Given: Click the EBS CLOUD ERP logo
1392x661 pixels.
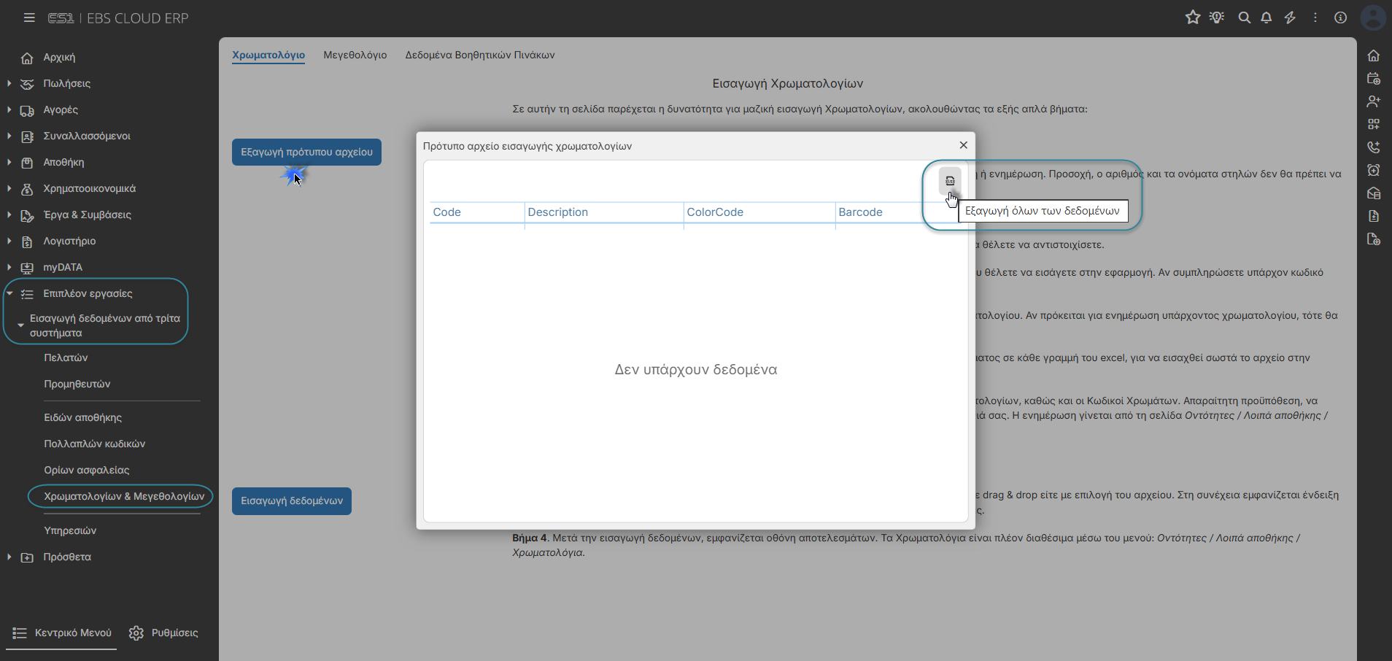Looking at the screenshot, I should (118, 18).
